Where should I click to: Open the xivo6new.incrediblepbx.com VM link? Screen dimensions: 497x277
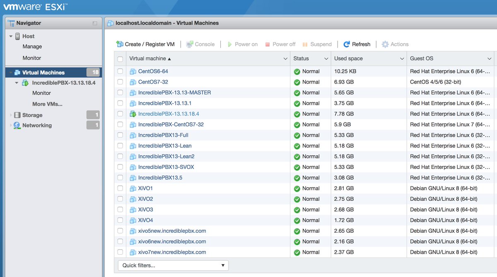tap(172, 241)
